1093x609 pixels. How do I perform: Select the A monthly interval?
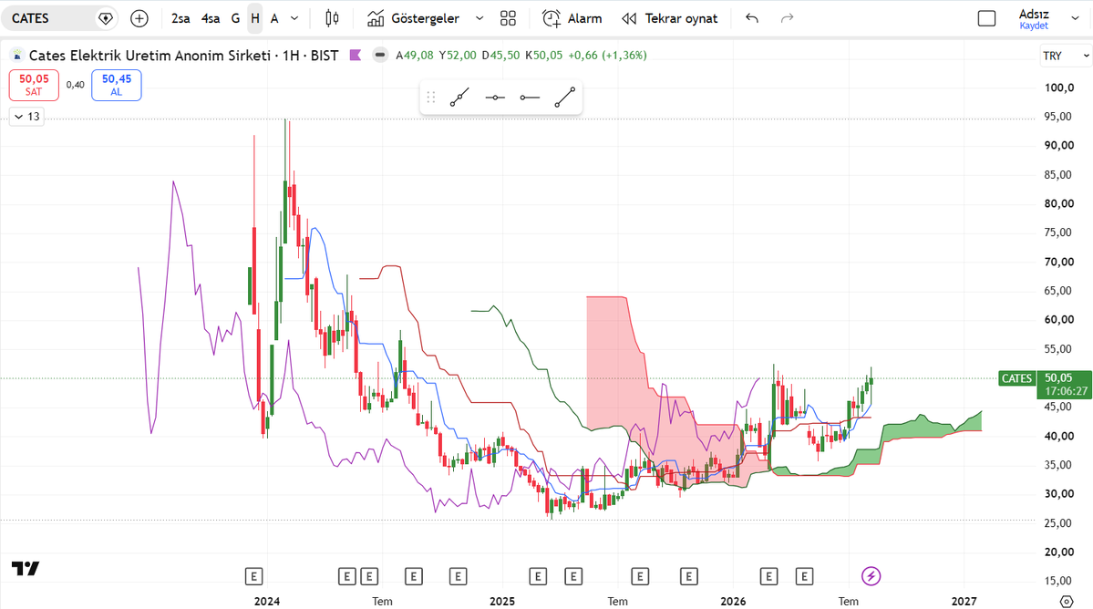pos(274,19)
